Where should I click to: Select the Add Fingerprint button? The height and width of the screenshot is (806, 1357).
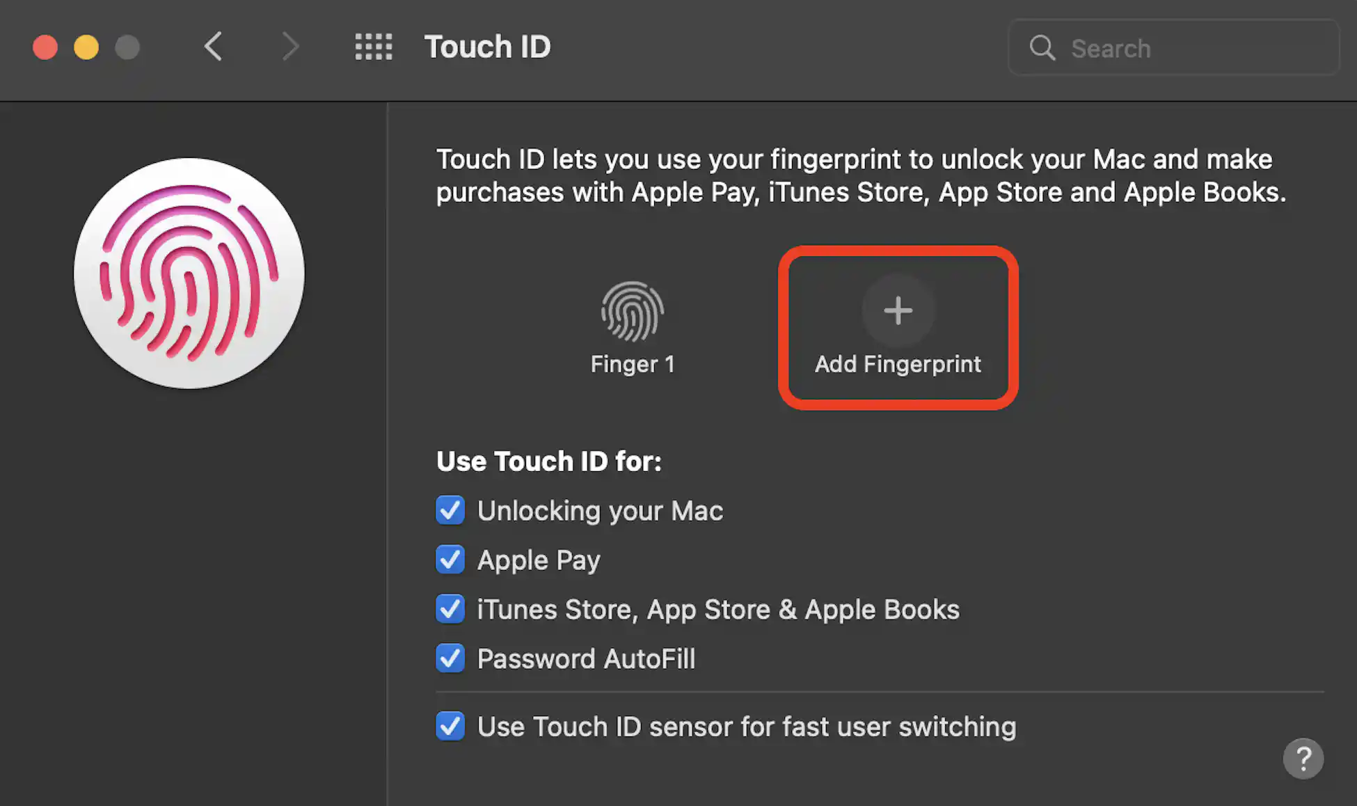[897, 327]
